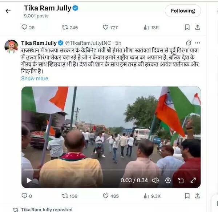Screen dimensions: 218x212
Task: Go back using the left arrow
Action: tap(8, 11)
